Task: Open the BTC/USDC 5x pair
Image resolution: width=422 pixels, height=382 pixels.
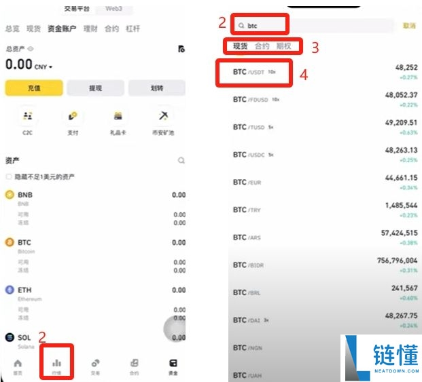Action: [325, 155]
